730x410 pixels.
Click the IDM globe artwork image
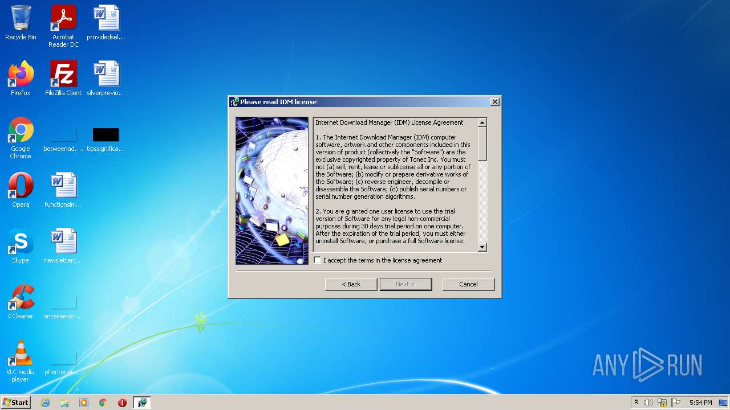(272, 191)
